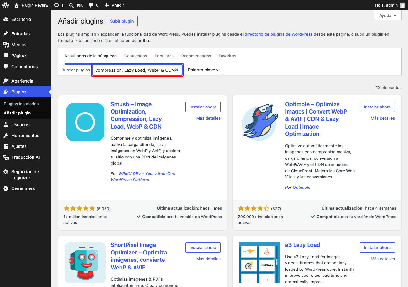Click the Comentarios speech bubble icon

click(x=6, y=67)
